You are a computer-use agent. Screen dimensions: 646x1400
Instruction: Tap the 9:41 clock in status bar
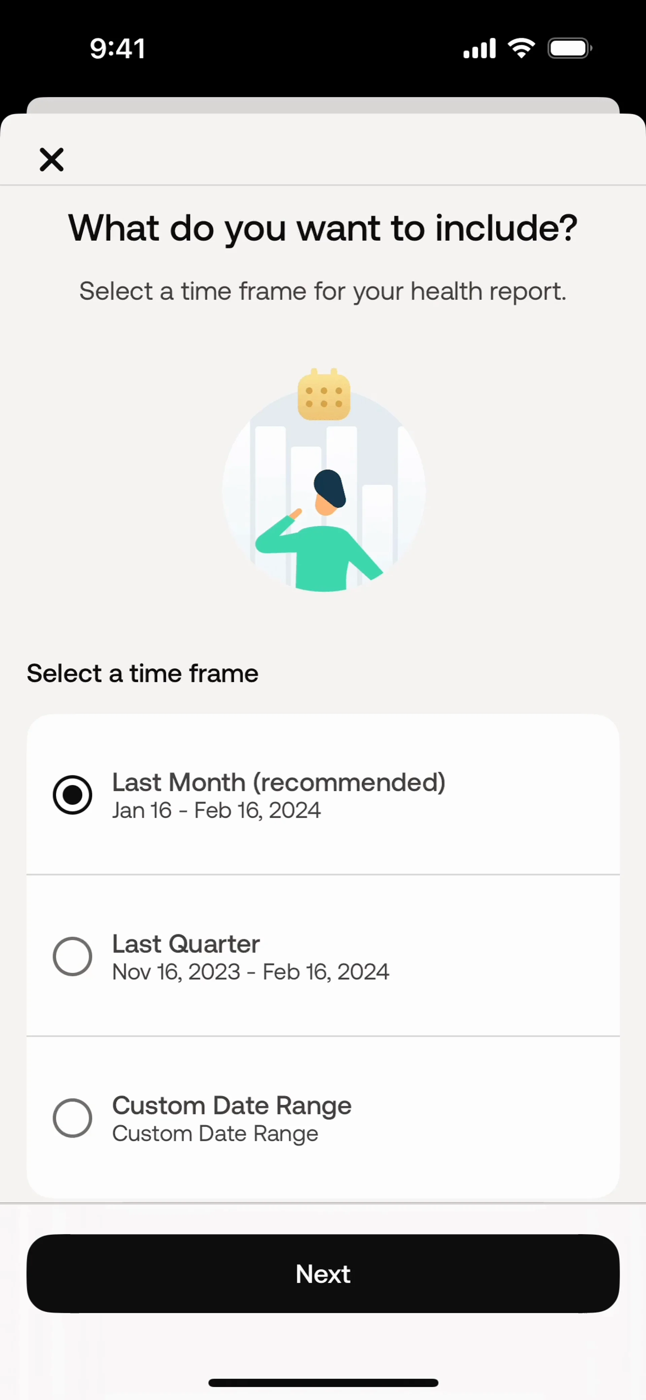(117, 49)
